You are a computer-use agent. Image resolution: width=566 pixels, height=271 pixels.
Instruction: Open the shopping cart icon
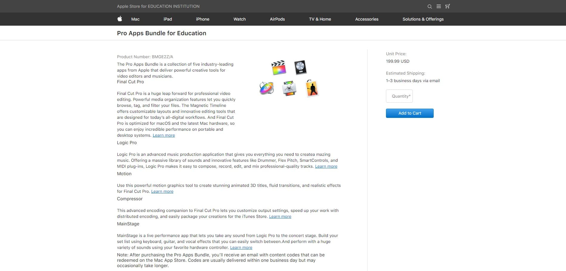(x=447, y=6)
